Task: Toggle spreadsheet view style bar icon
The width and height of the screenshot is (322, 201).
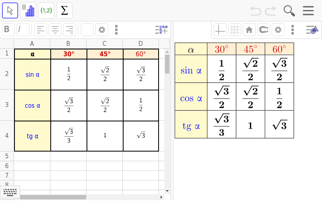Action: (161, 30)
